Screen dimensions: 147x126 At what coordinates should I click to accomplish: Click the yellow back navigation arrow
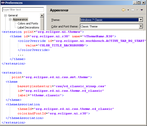point(124,10)
